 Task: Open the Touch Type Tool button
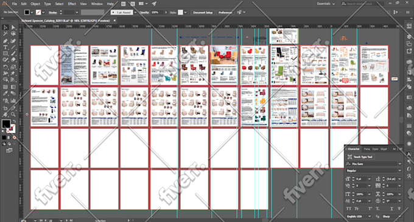click(360, 157)
